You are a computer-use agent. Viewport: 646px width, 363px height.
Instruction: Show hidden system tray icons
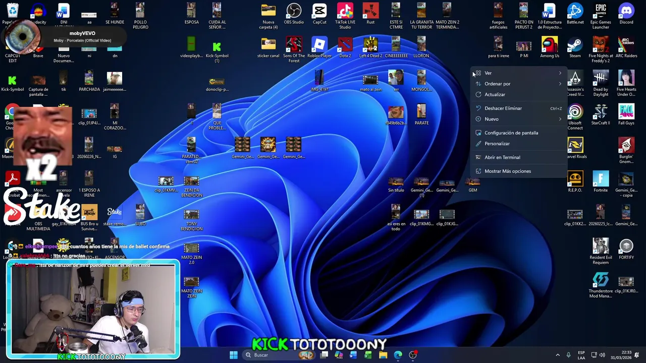(558, 355)
